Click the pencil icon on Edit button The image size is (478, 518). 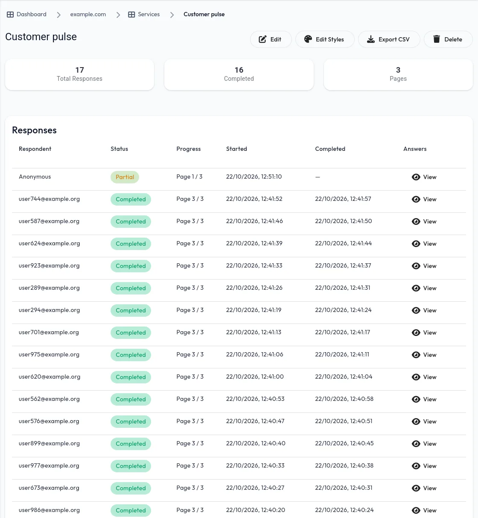[x=263, y=39]
